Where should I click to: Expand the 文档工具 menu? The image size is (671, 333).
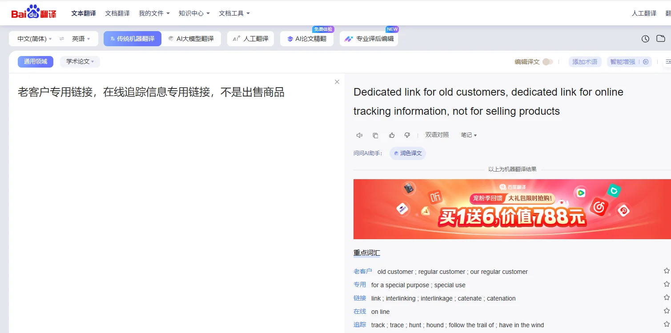[234, 13]
